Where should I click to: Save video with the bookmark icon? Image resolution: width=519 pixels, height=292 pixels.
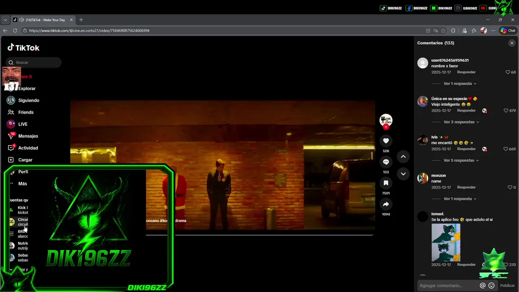(x=386, y=183)
